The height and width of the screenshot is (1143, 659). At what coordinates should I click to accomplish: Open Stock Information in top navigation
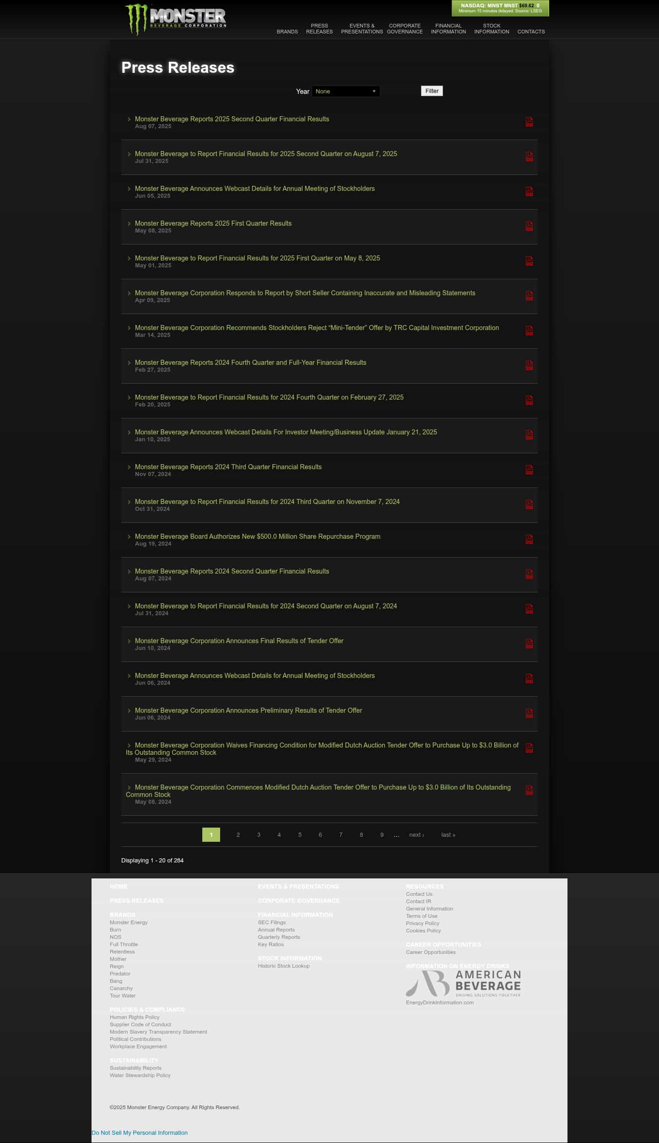492,29
